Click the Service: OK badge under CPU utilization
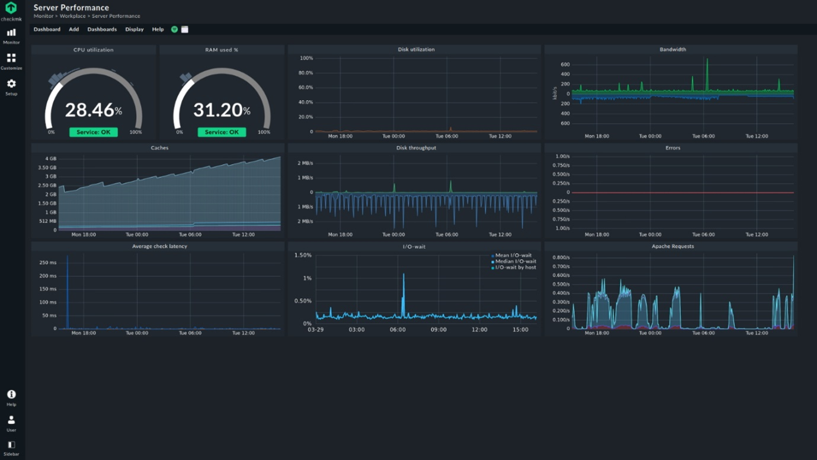 [x=93, y=132]
